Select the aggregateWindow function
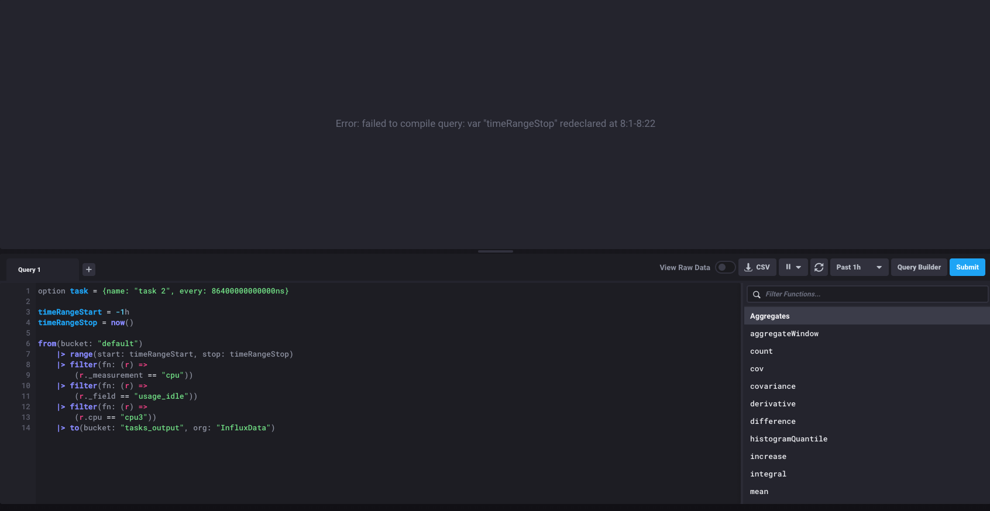 click(x=784, y=334)
